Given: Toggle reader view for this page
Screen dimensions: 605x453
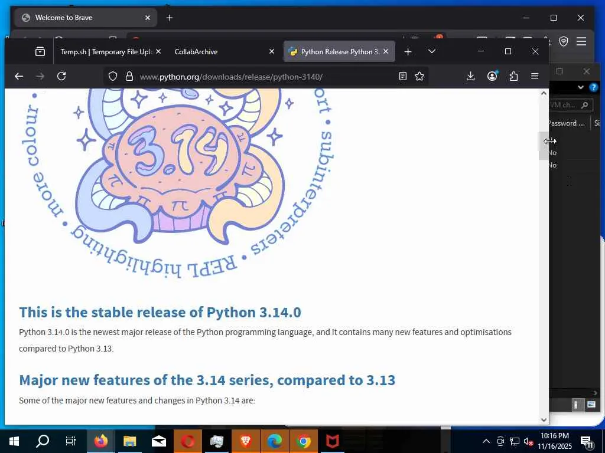Looking at the screenshot, I should [x=403, y=76].
